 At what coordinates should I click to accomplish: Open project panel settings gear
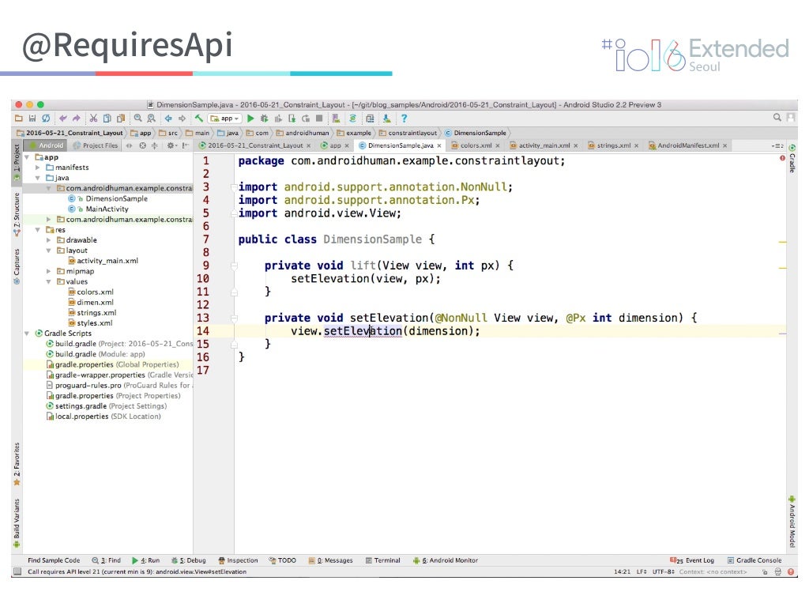coord(170,145)
